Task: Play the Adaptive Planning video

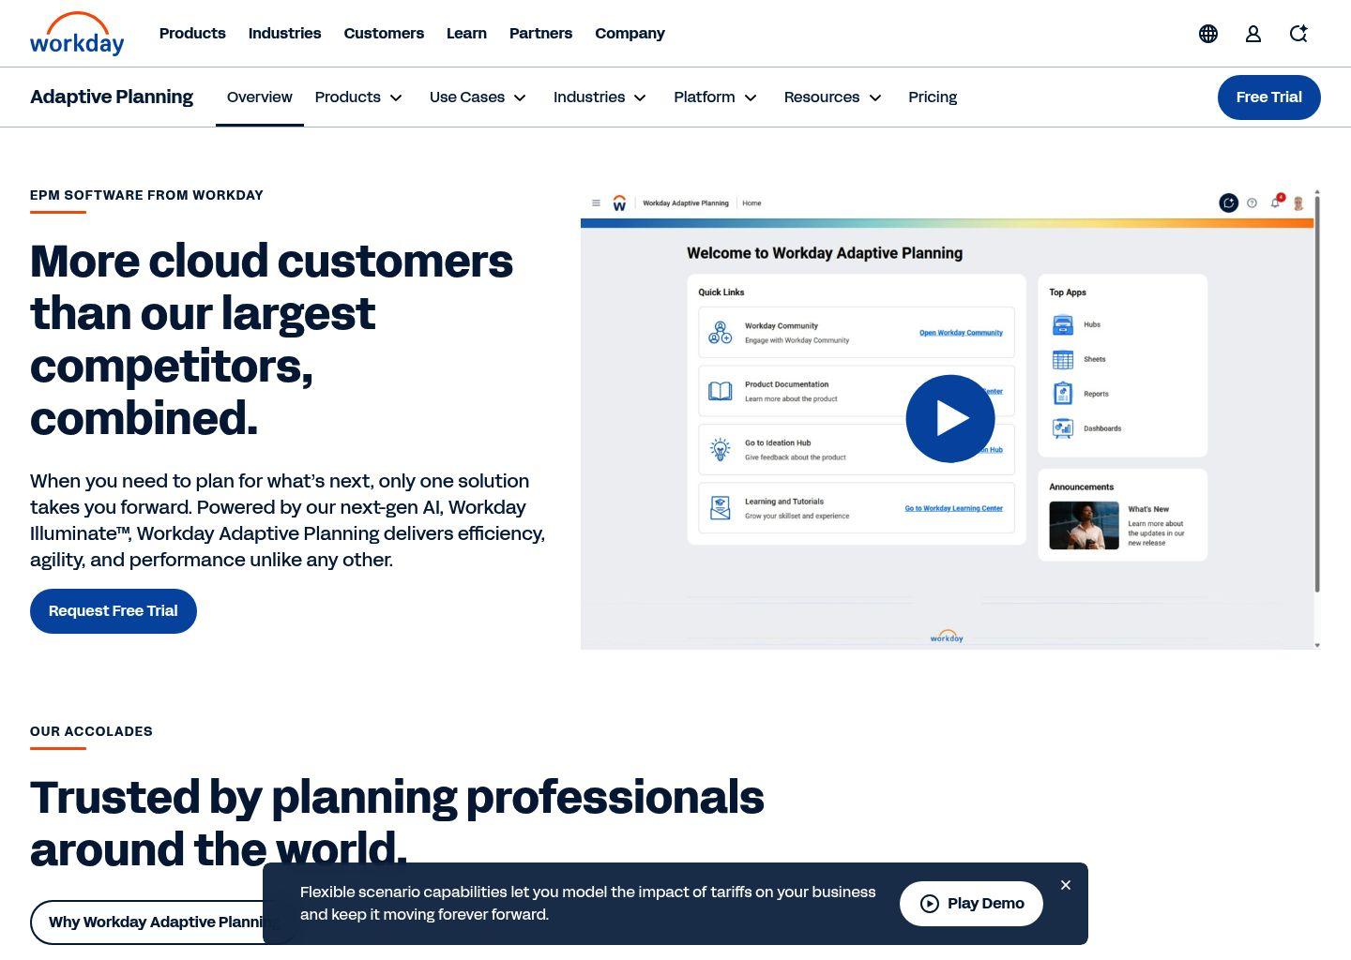Action: (x=950, y=418)
